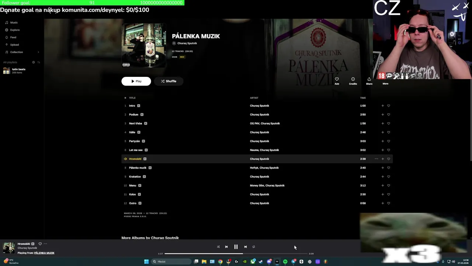Image resolution: width=472 pixels, height=266 pixels.
Task: Toggle shuffle in the player bar
Action: (218, 247)
